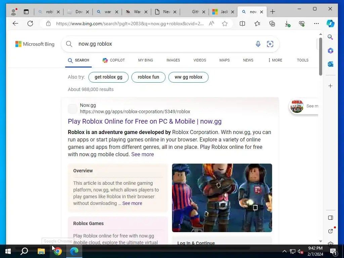344x258 pixels.
Task: Show hidden system tray icons
Action: coord(284,251)
